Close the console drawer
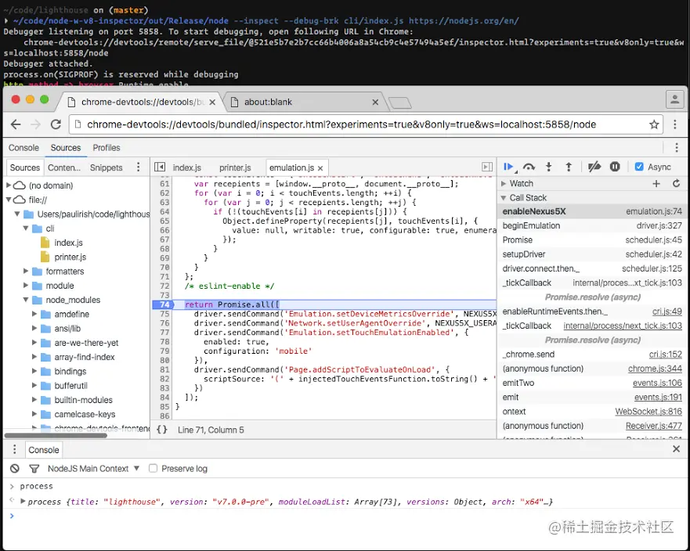This screenshot has width=690, height=551. click(677, 449)
